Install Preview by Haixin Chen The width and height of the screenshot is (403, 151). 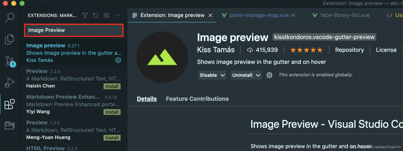(112, 86)
